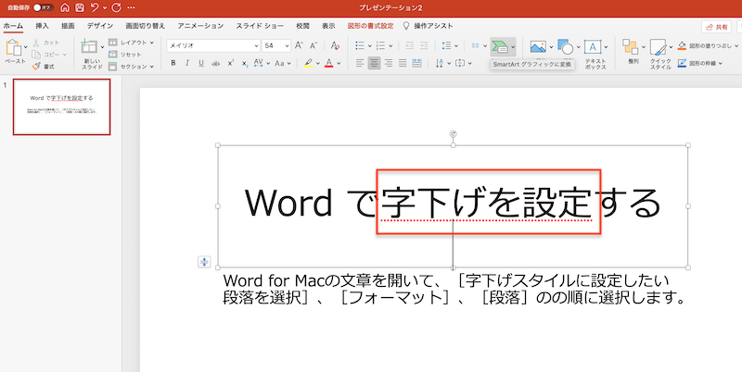Toggle italic formatting
This screenshot has width=742, height=372.
tap(187, 63)
